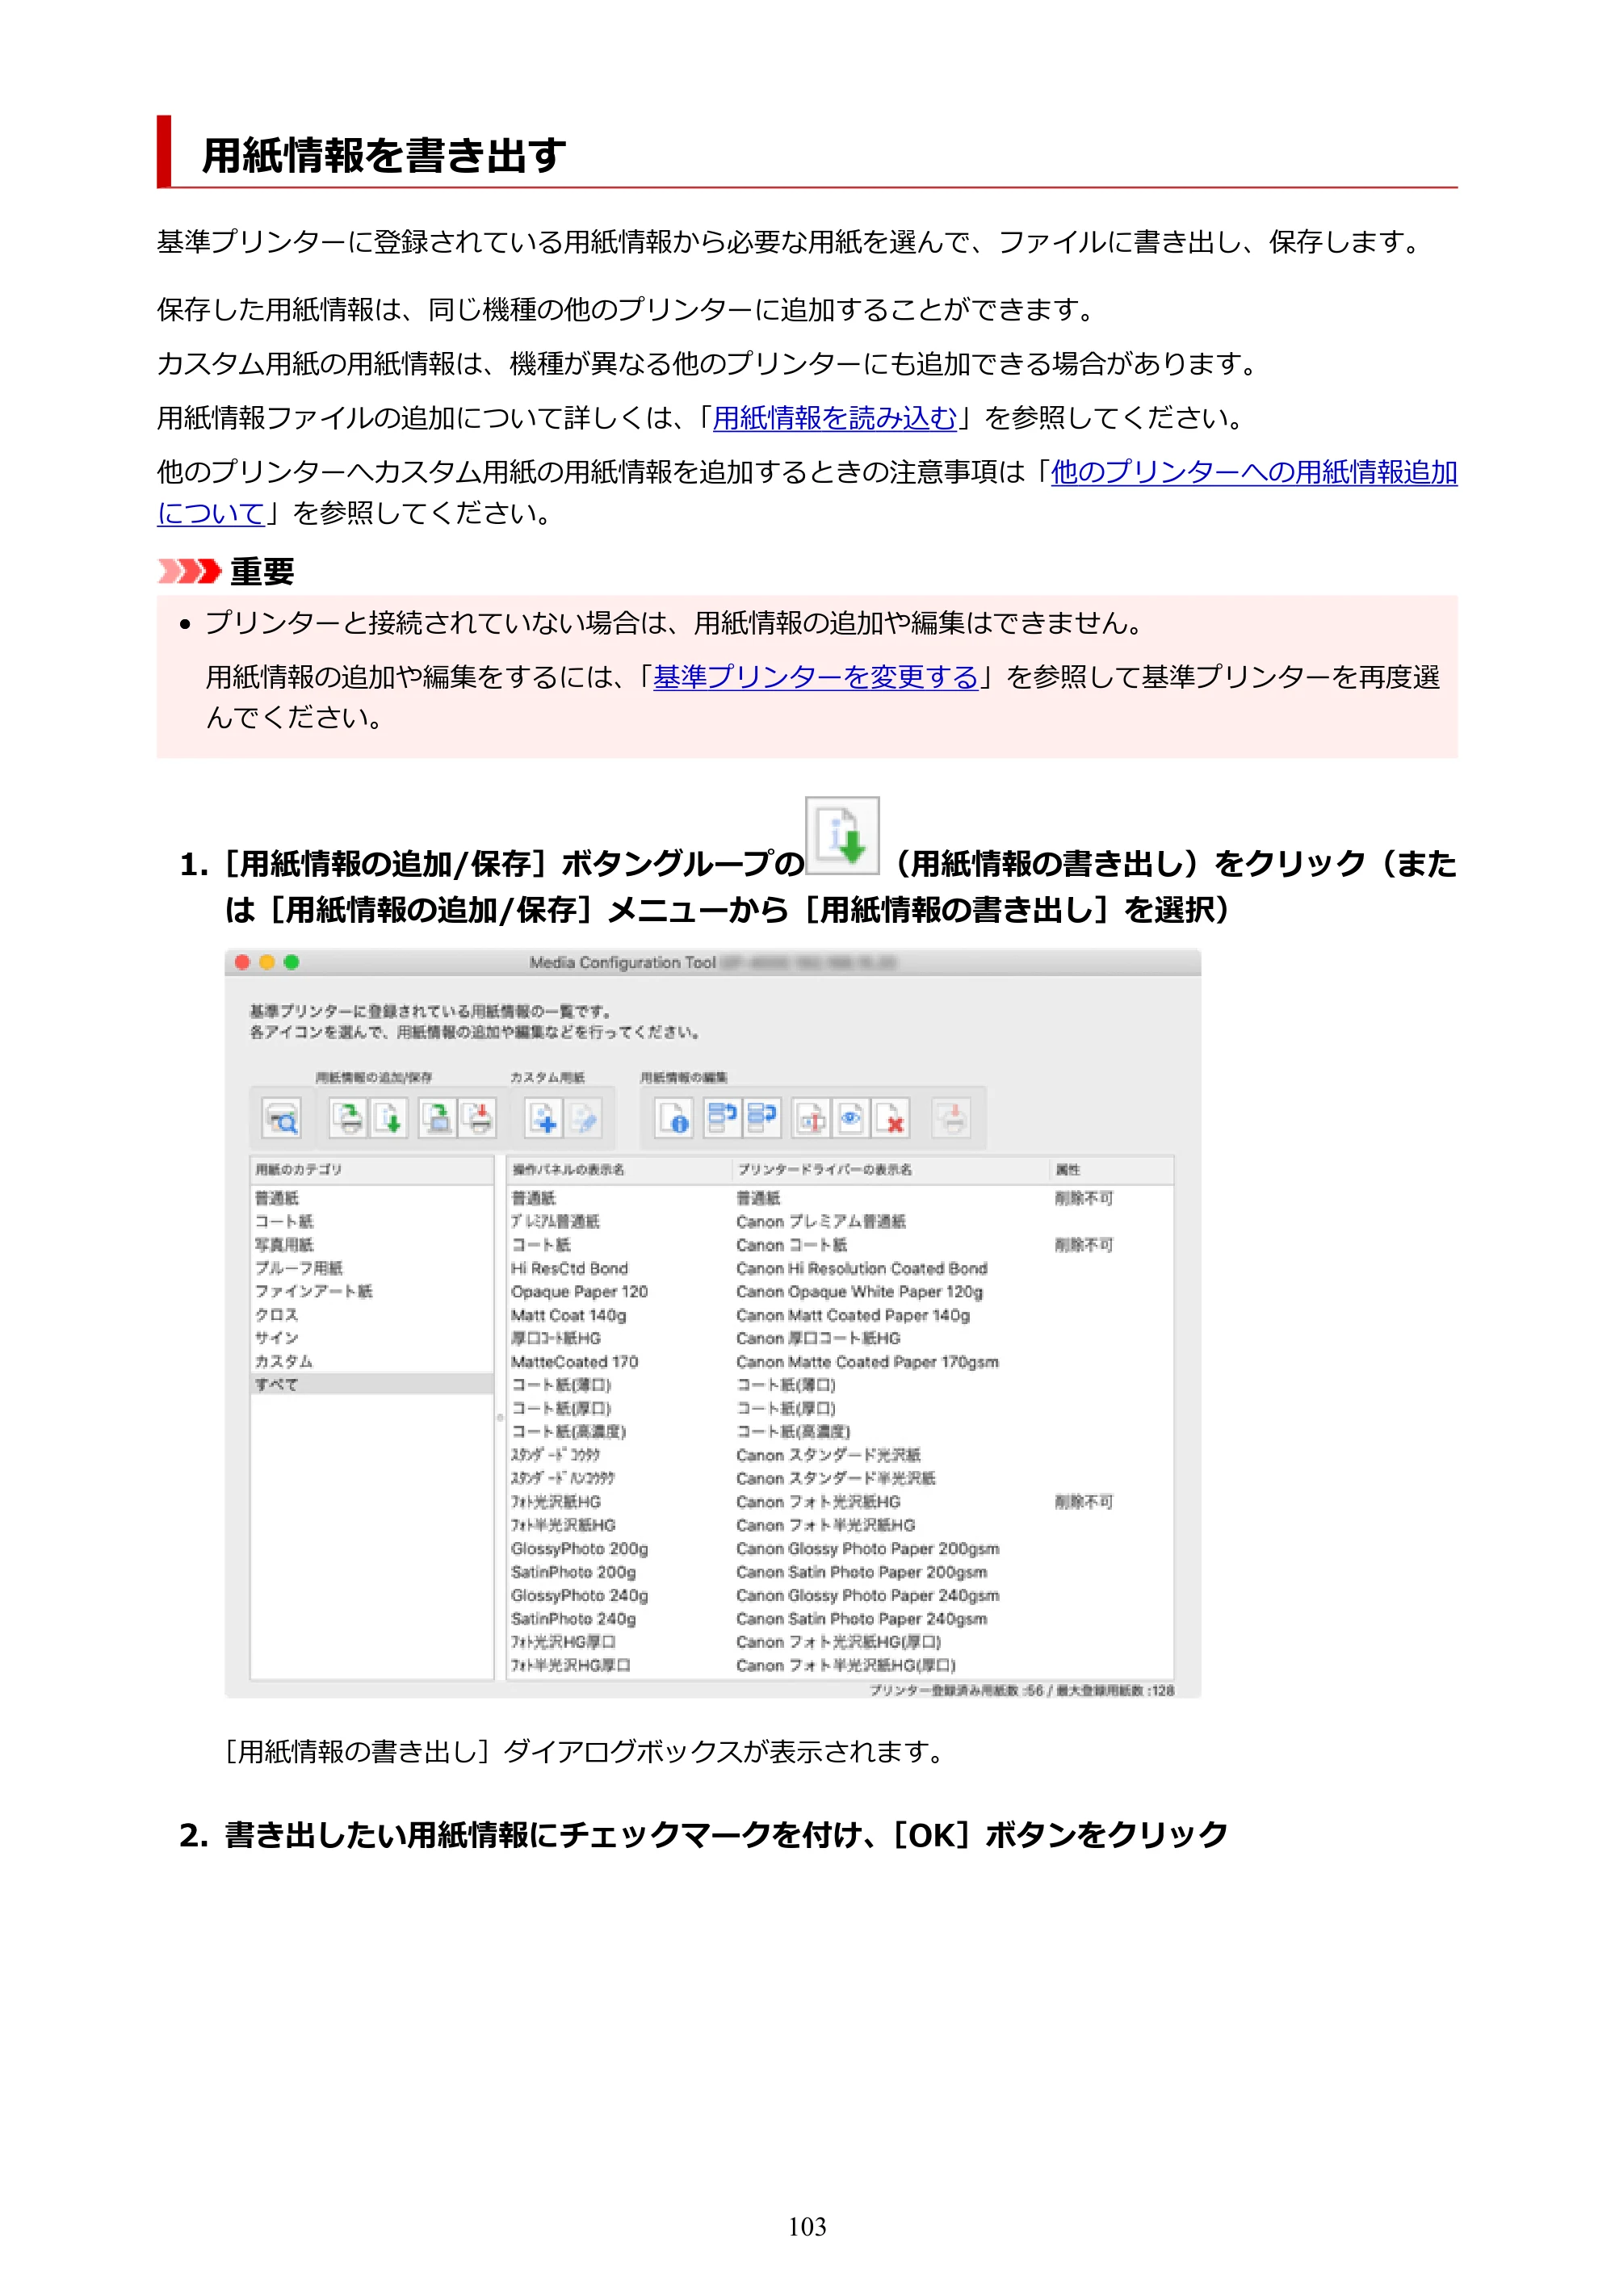This screenshot has width=1615, height=2284.
Task: Select the MatteCoated 170 row
Action: click(x=840, y=1362)
